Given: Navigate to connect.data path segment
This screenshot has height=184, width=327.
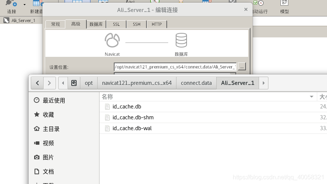Looking at the screenshot, I should pos(196,83).
